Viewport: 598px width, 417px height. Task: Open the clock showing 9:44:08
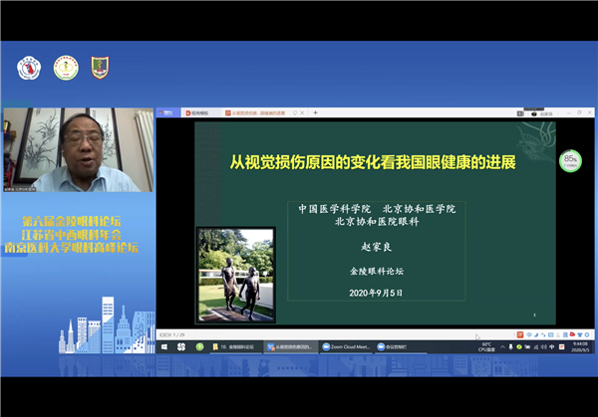580,347
